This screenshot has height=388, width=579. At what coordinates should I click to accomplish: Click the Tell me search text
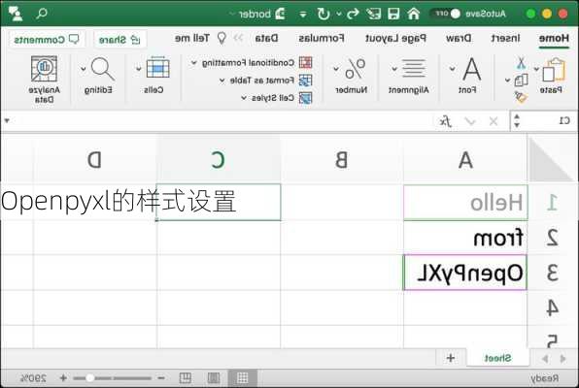pyautogui.click(x=192, y=38)
